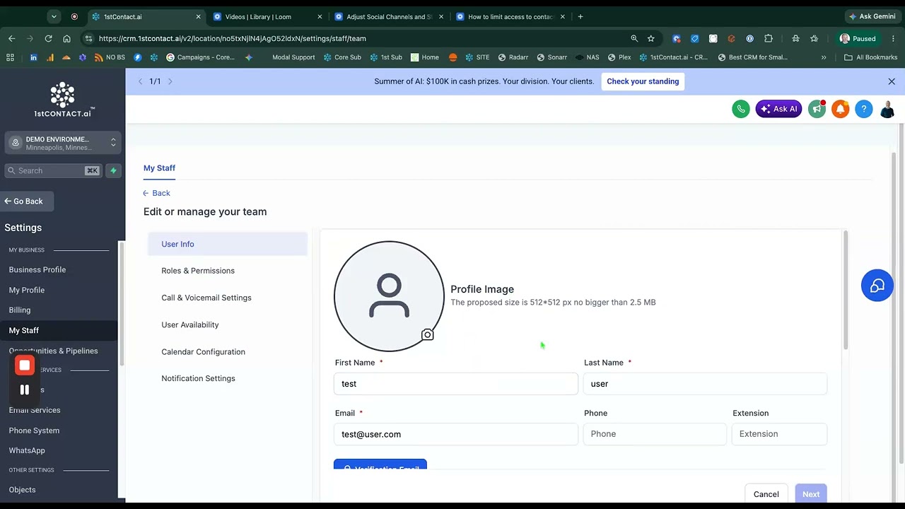Image resolution: width=905 pixels, height=509 pixels.
Task: Click the Email field
Action: pos(456,434)
